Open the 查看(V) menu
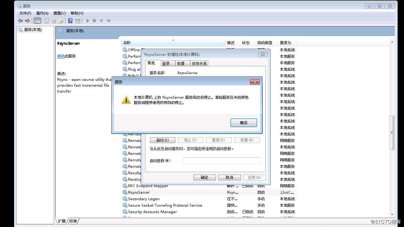 pyautogui.click(x=59, y=13)
